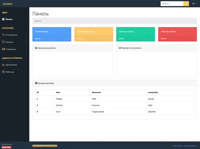The height and width of the screenshot is (149, 200).
Task: Select the Панель breadcrumb
Action: coord(38,21)
